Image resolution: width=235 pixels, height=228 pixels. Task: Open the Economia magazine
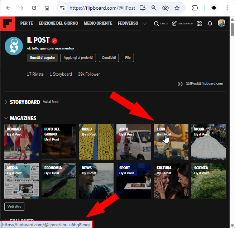[59, 181]
